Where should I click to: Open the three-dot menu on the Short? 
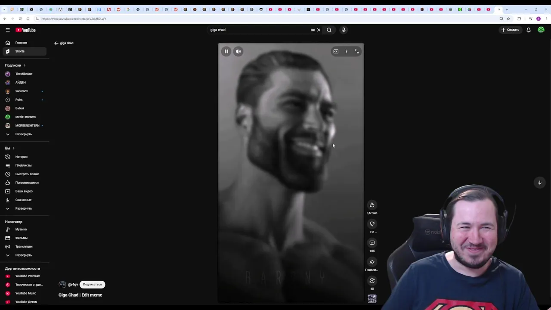click(x=346, y=51)
